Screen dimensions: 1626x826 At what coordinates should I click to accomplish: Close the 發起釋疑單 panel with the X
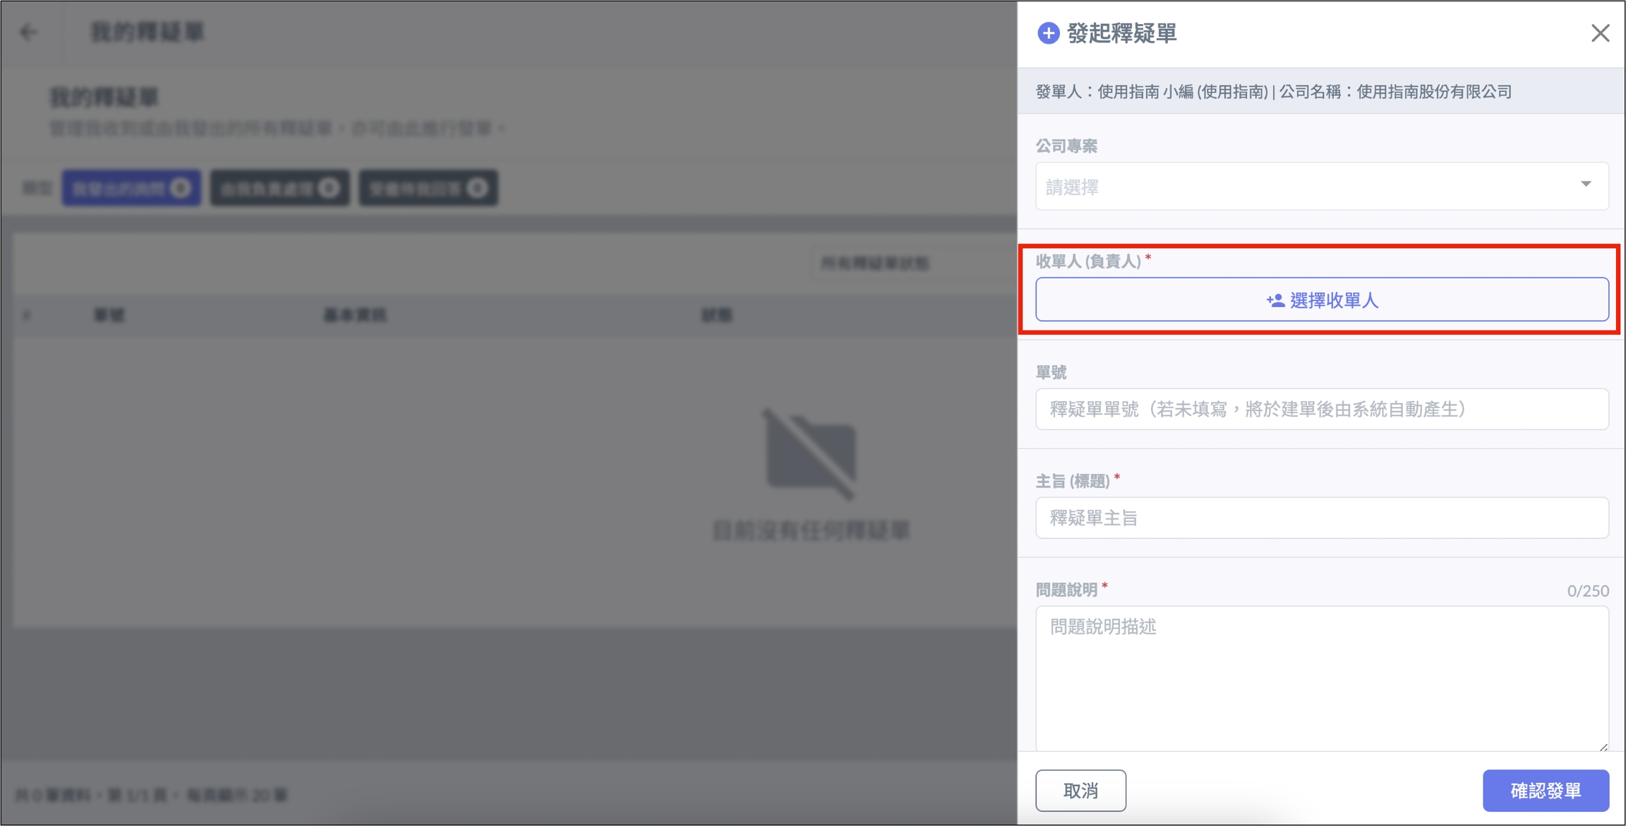tap(1600, 33)
